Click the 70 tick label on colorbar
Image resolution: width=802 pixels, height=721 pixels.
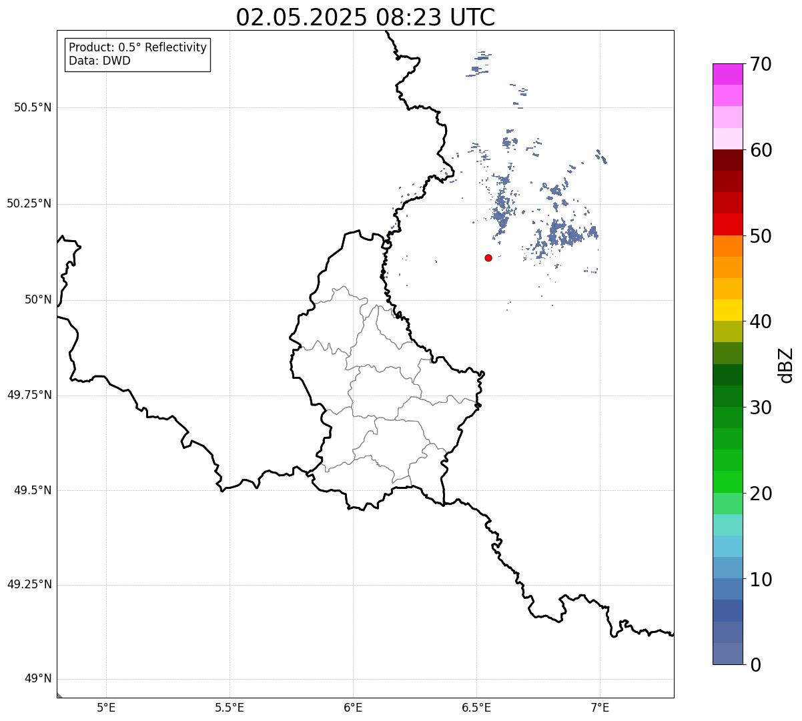(761, 65)
